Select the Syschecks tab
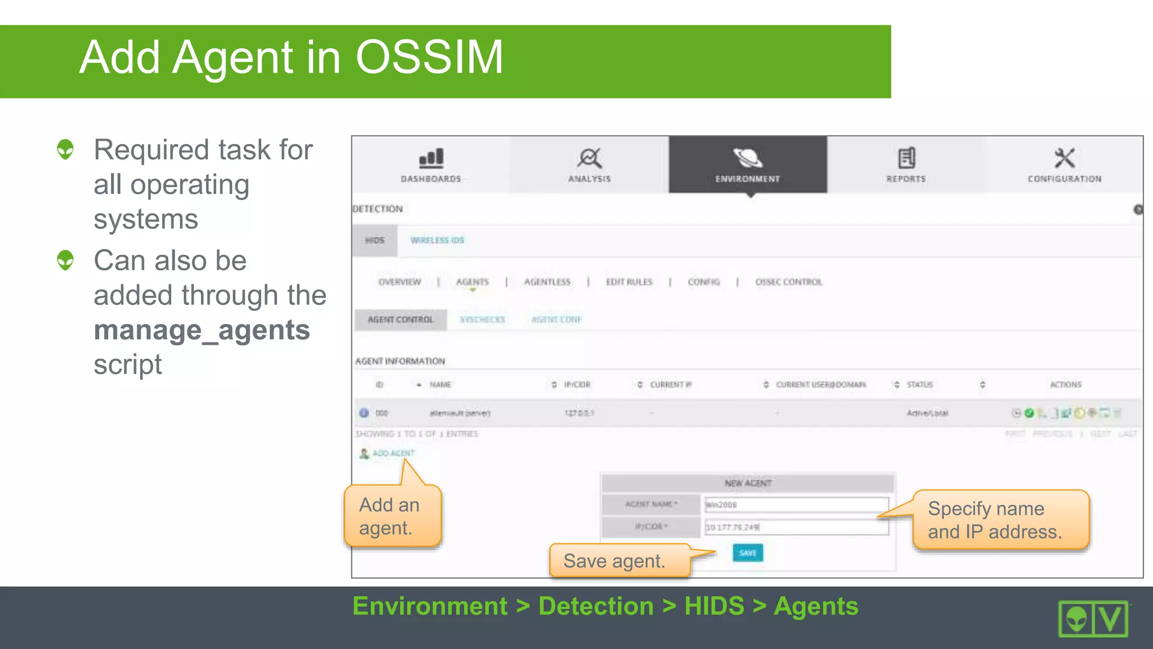Image resolution: width=1153 pixels, height=649 pixels. (x=482, y=319)
